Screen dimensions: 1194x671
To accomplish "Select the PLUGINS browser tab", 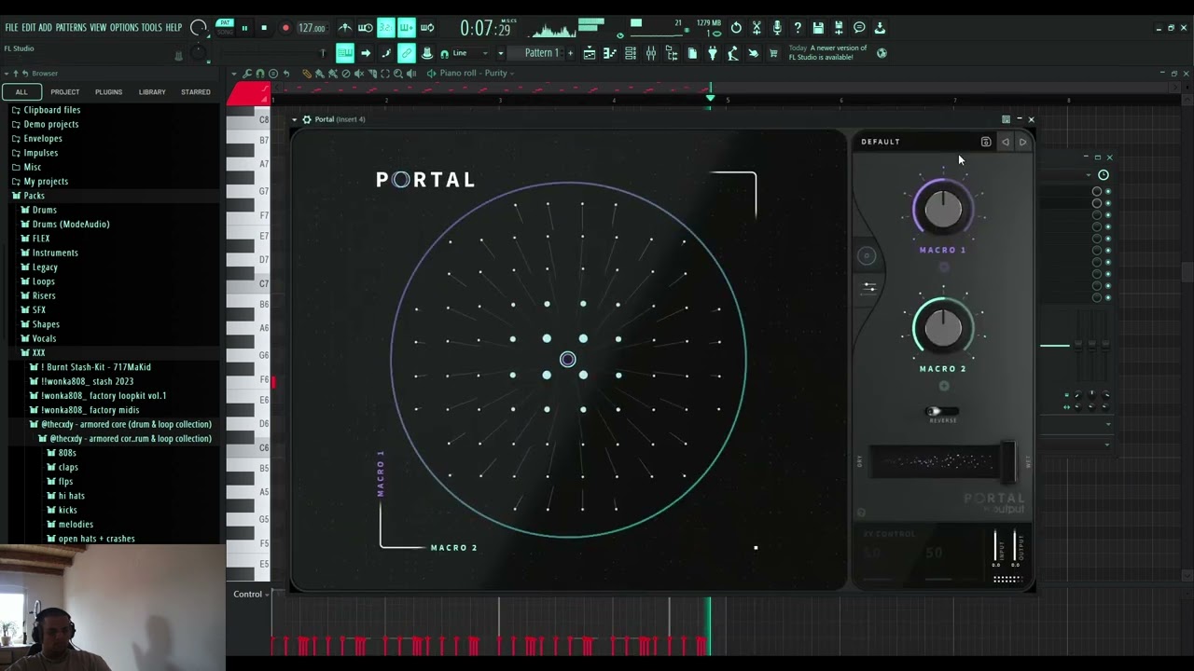I will [108, 92].
